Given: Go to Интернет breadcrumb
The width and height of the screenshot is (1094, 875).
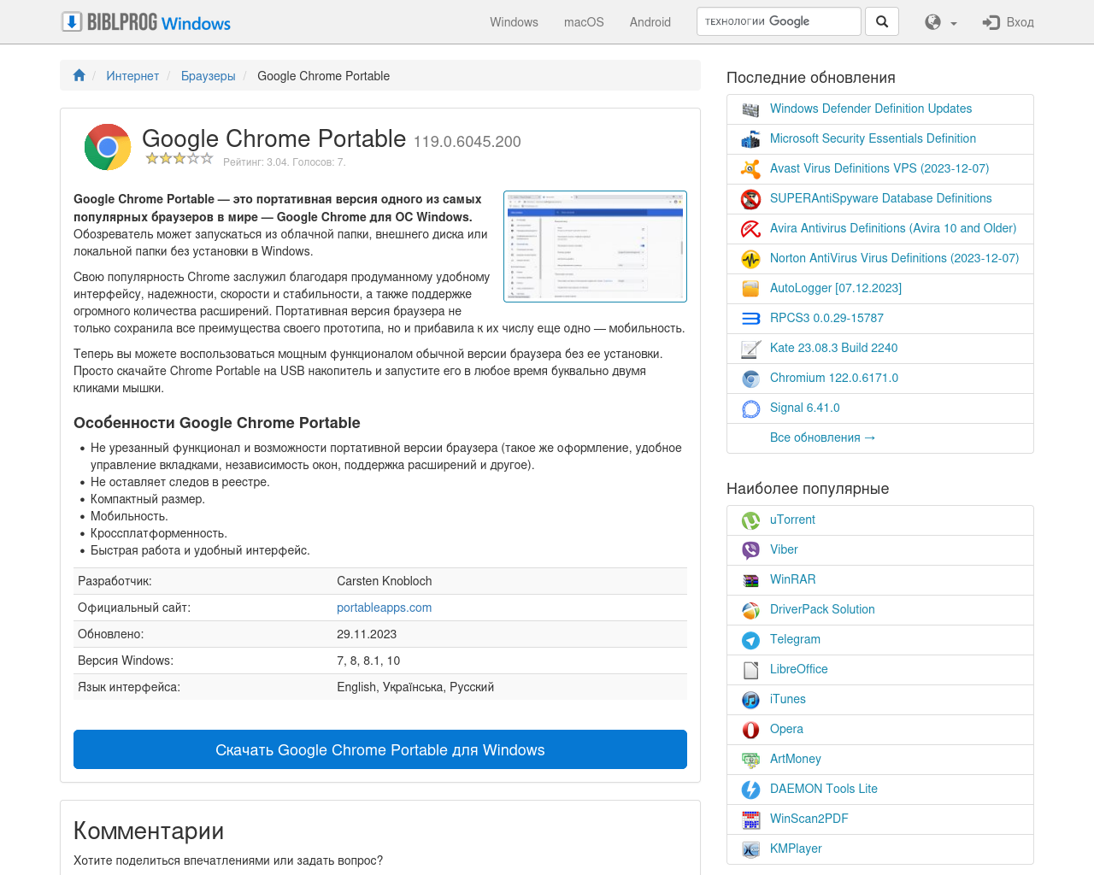Looking at the screenshot, I should pyautogui.click(x=132, y=76).
